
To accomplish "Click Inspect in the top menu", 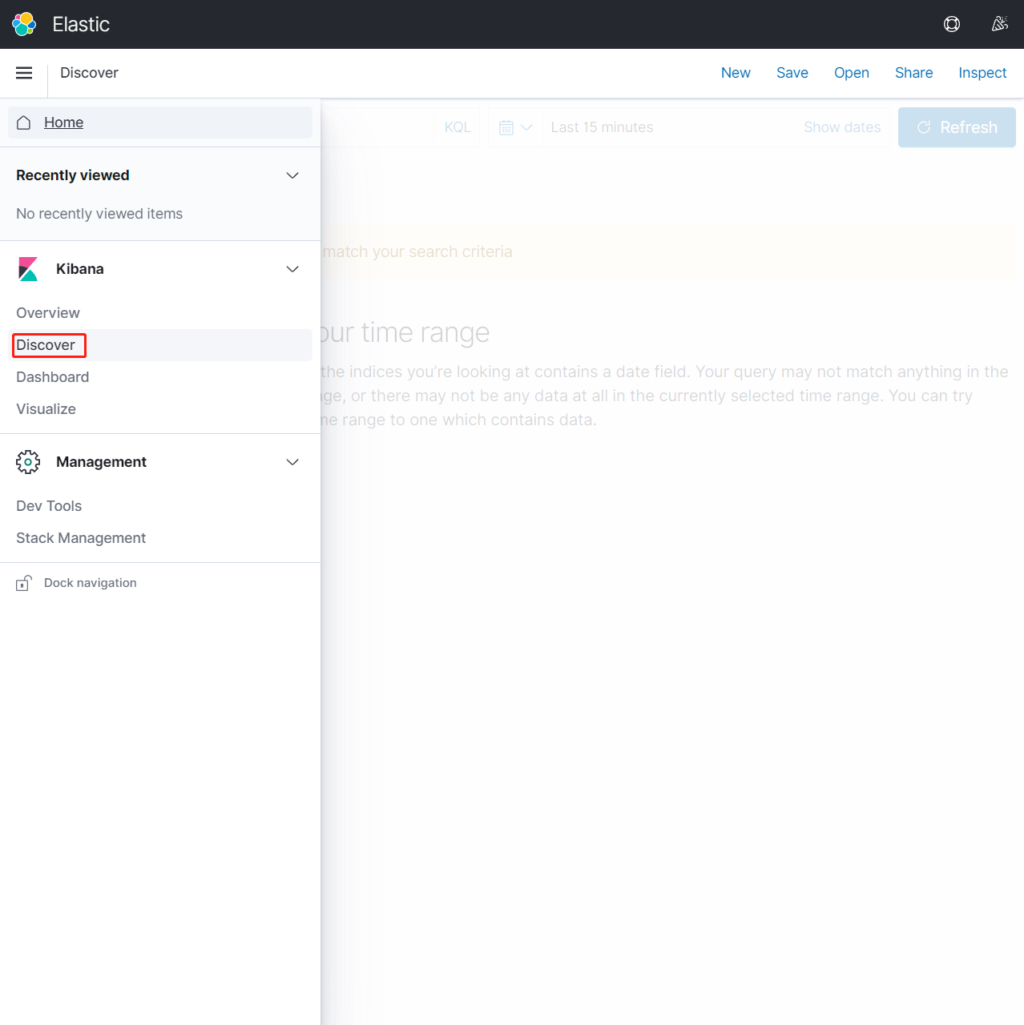I will click(x=982, y=73).
